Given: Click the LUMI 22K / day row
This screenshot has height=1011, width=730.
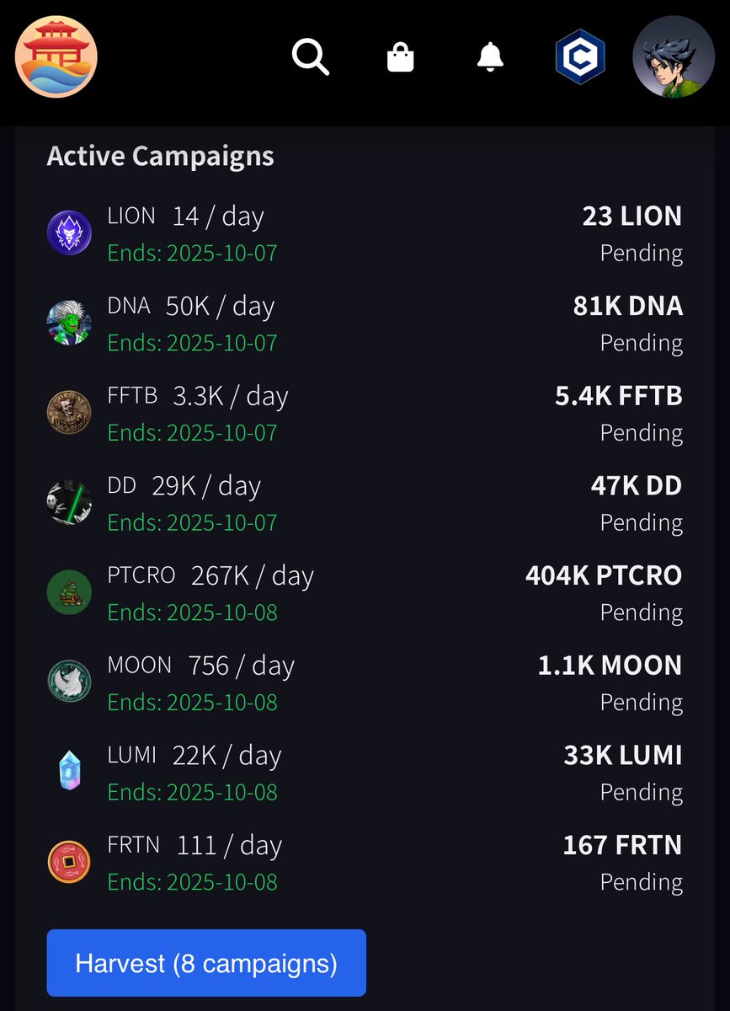Looking at the screenshot, I should [x=365, y=773].
